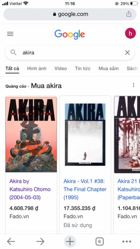
Task: Tap the Google logo
Action: [x=70, y=34]
